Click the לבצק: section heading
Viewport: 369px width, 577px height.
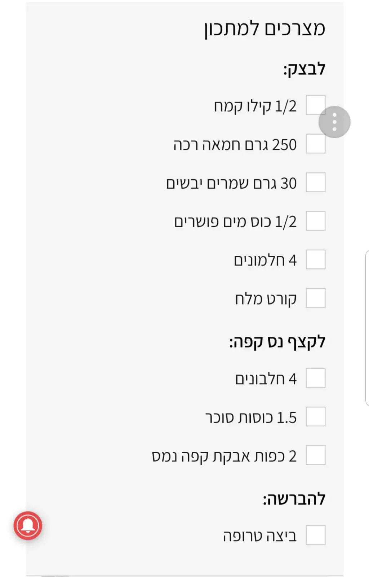[304, 69]
